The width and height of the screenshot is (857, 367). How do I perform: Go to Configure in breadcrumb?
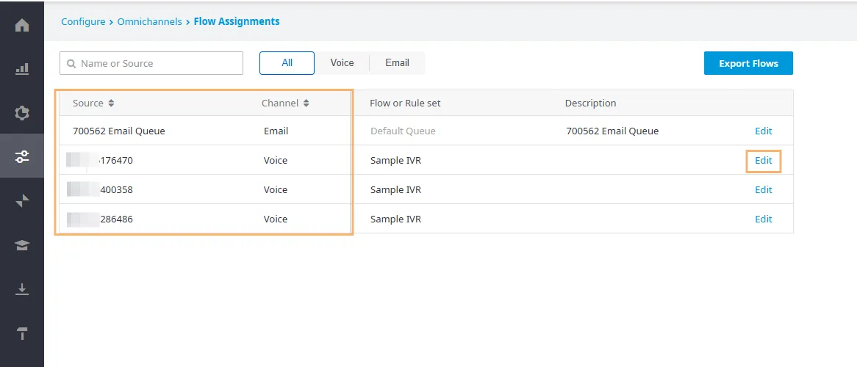(x=83, y=22)
